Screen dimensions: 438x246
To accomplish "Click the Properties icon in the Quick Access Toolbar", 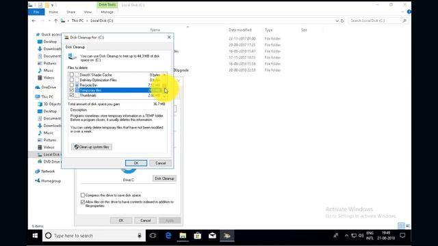I will (40, 5).
